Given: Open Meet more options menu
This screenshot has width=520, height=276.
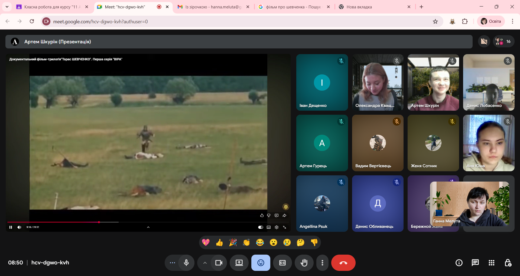Looking at the screenshot, I should (322, 263).
